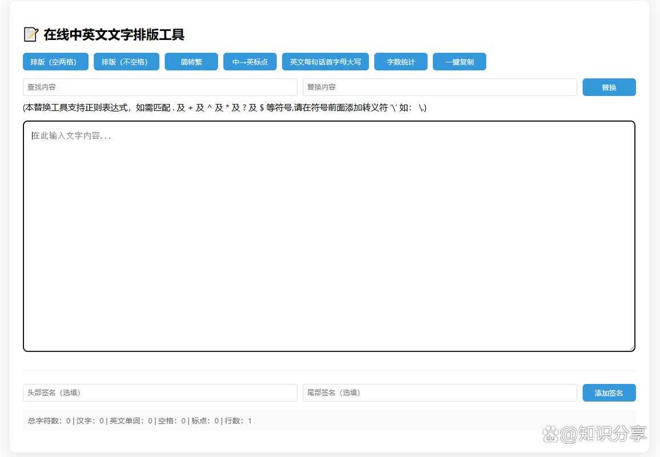Click the 替换 replace button
This screenshot has height=457, width=660.
609,87
